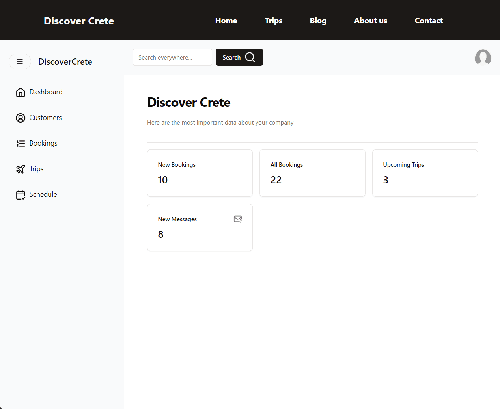Open the About us page
The height and width of the screenshot is (409, 500).
point(370,21)
